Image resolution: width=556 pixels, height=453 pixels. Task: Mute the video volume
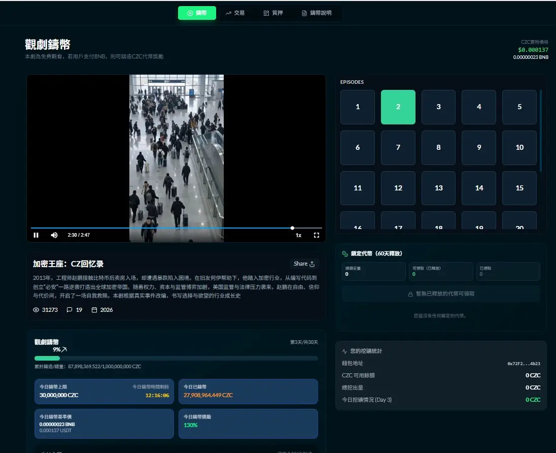(x=54, y=235)
